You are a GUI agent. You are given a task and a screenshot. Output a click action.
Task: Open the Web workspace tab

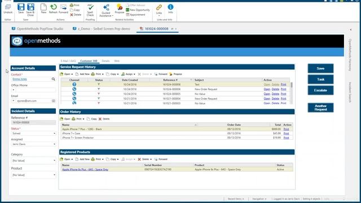(x=117, y=61)
